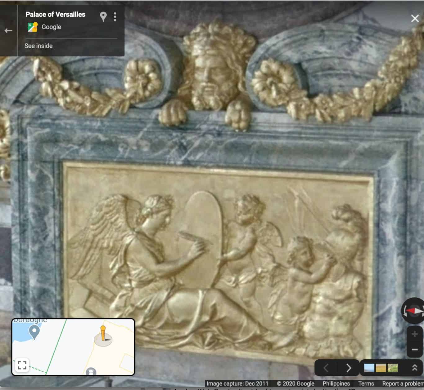This screenshot has height=390, width=424.
Task: Select the blue sky thumbnail
Action: pos(369,368)
